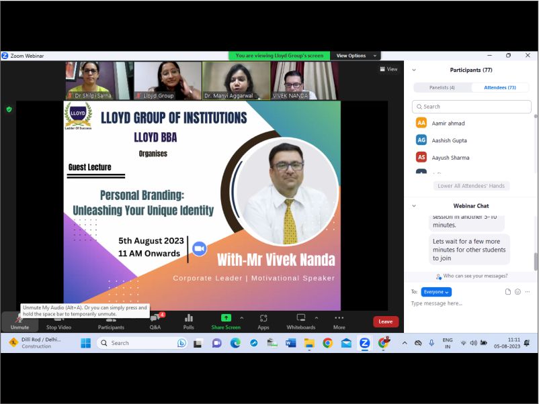Click the cloud sync tray icon
This screenshot has height=404, width=539.
coord(418,343)
